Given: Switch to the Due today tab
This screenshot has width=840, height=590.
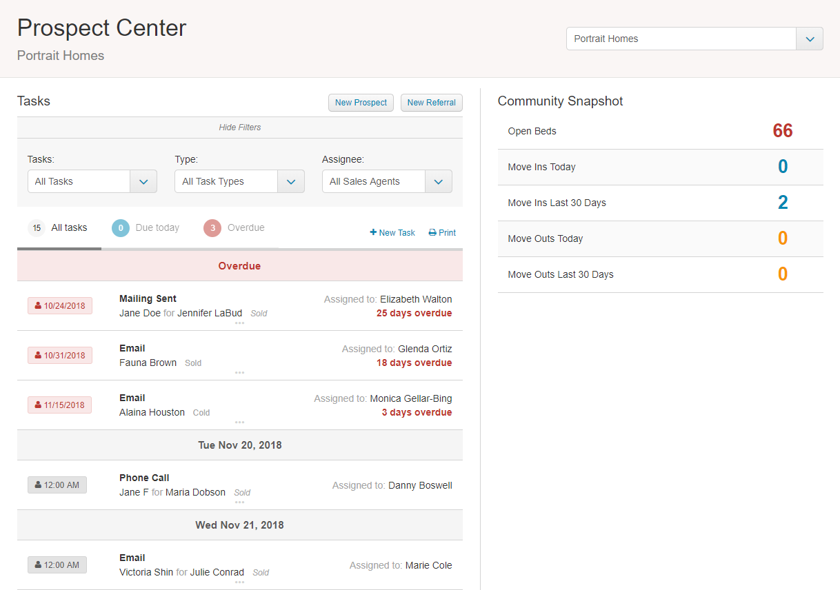Looking at the screenshot, I should tap(146, 228).
